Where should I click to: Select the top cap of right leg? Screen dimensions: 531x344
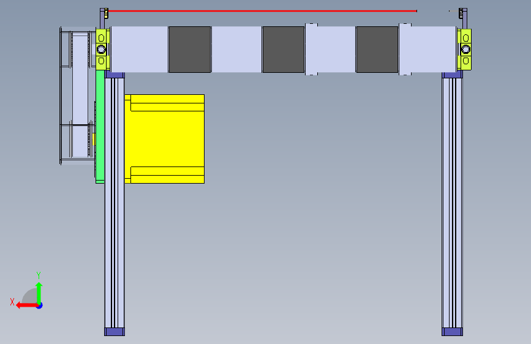pos(452,75)
